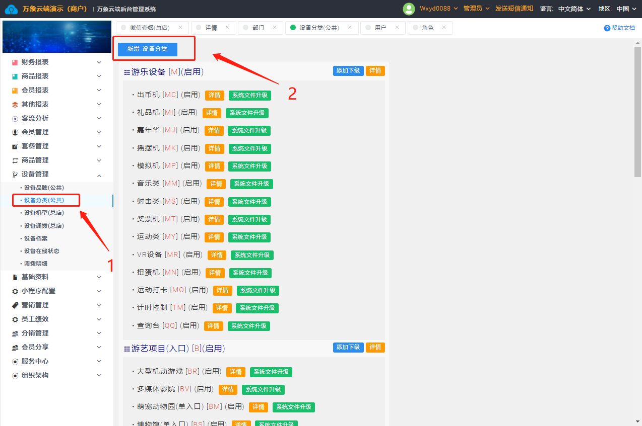Click the 小程序配置 gear icon

pyautogui.click(x=15, y=291)
